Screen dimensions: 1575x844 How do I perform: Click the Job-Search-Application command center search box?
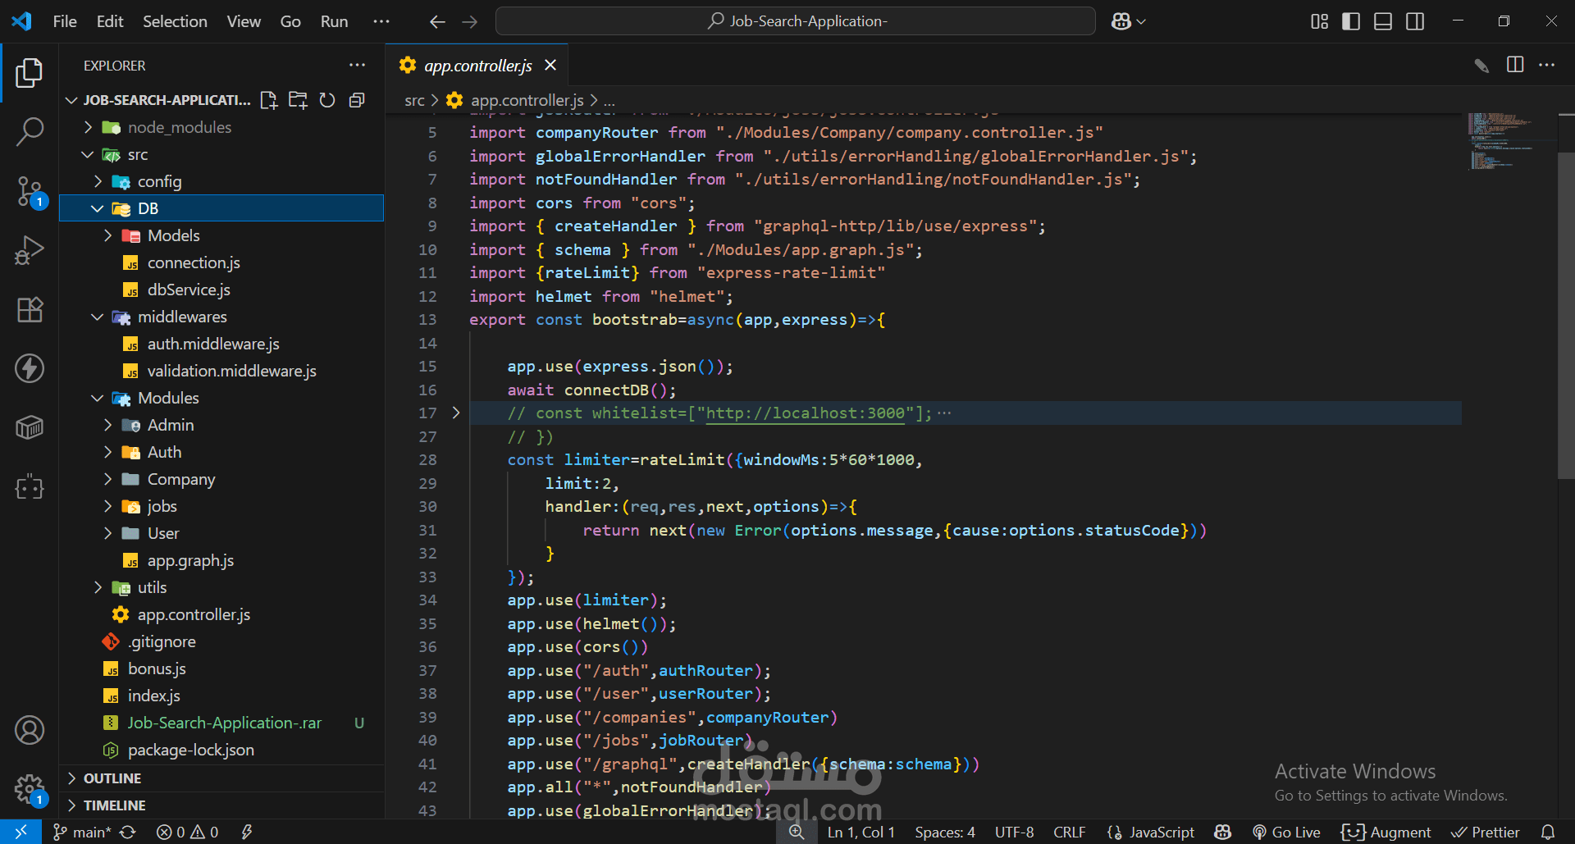coord(796,21)
